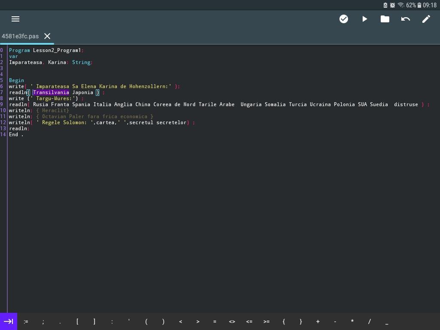The height and width of the screenshot is (330, 440).
Task: Insert a tab using the purple key
Action: tap(9, 321)
